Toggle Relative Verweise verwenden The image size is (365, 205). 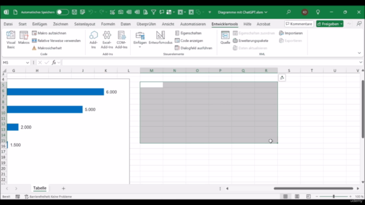(x=56, y=40)
